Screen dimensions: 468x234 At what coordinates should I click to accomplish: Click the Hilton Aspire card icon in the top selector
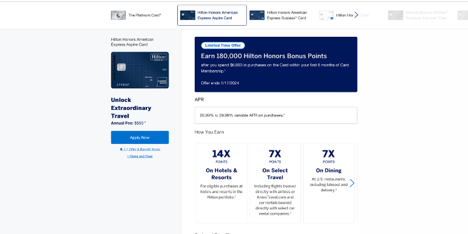tap(187, 15)
